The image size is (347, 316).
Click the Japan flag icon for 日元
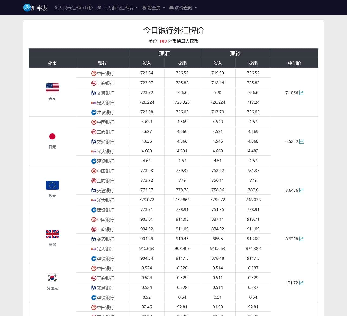coord(52,136)
